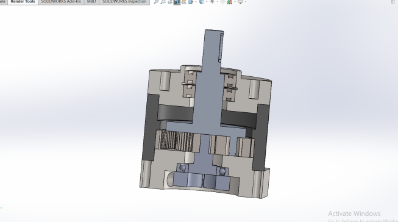Click the Dynamic Annotation Views icon
The height and width of the screenshot is (222, 398).
[184, 2]
